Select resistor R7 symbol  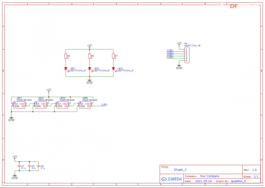pyautogui.click(x=113, y=56)
